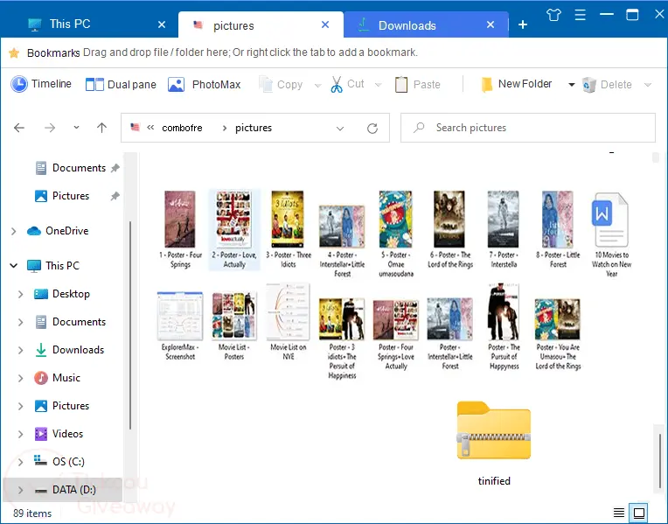This screenshot has height=524, width=668.
Task: Select the ExplorerMax - Screenshot thumbnail
Action: click(180, 326)
